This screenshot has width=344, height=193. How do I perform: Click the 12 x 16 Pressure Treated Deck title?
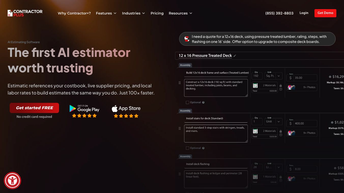tap(205, 56)
